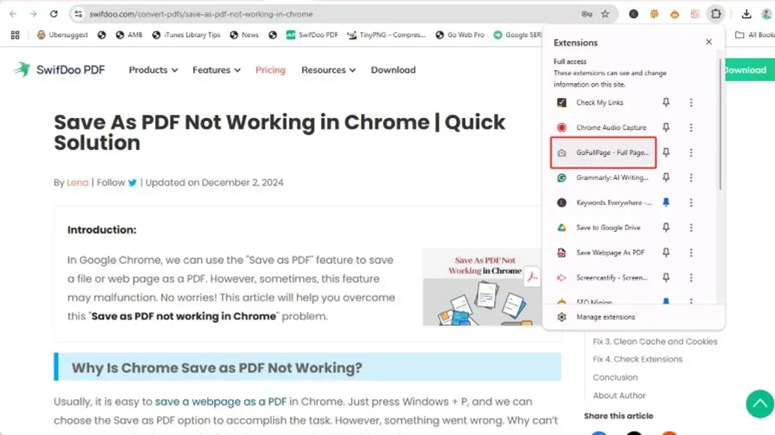Image resolution: width=775 pixels, height=435 pixels.
Task: Unpin the Keywords Everywhere extension
Action: click(666, 203)
